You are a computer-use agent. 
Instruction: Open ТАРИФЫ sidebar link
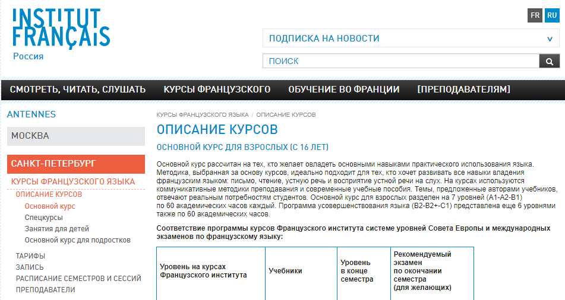point(30,256)
